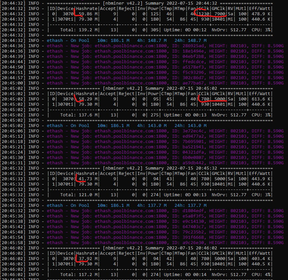This screenshot has width=288, height=280.
Task: Click the Summary 2022-07-15 20:45:32 header
Action: 181,168
